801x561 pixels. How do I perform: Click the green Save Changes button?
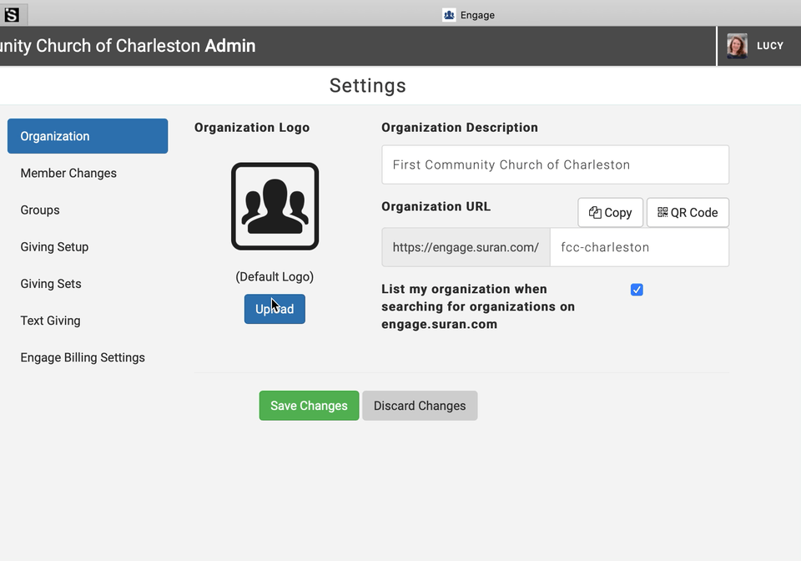pyautogui.click(x=309, y=406)
